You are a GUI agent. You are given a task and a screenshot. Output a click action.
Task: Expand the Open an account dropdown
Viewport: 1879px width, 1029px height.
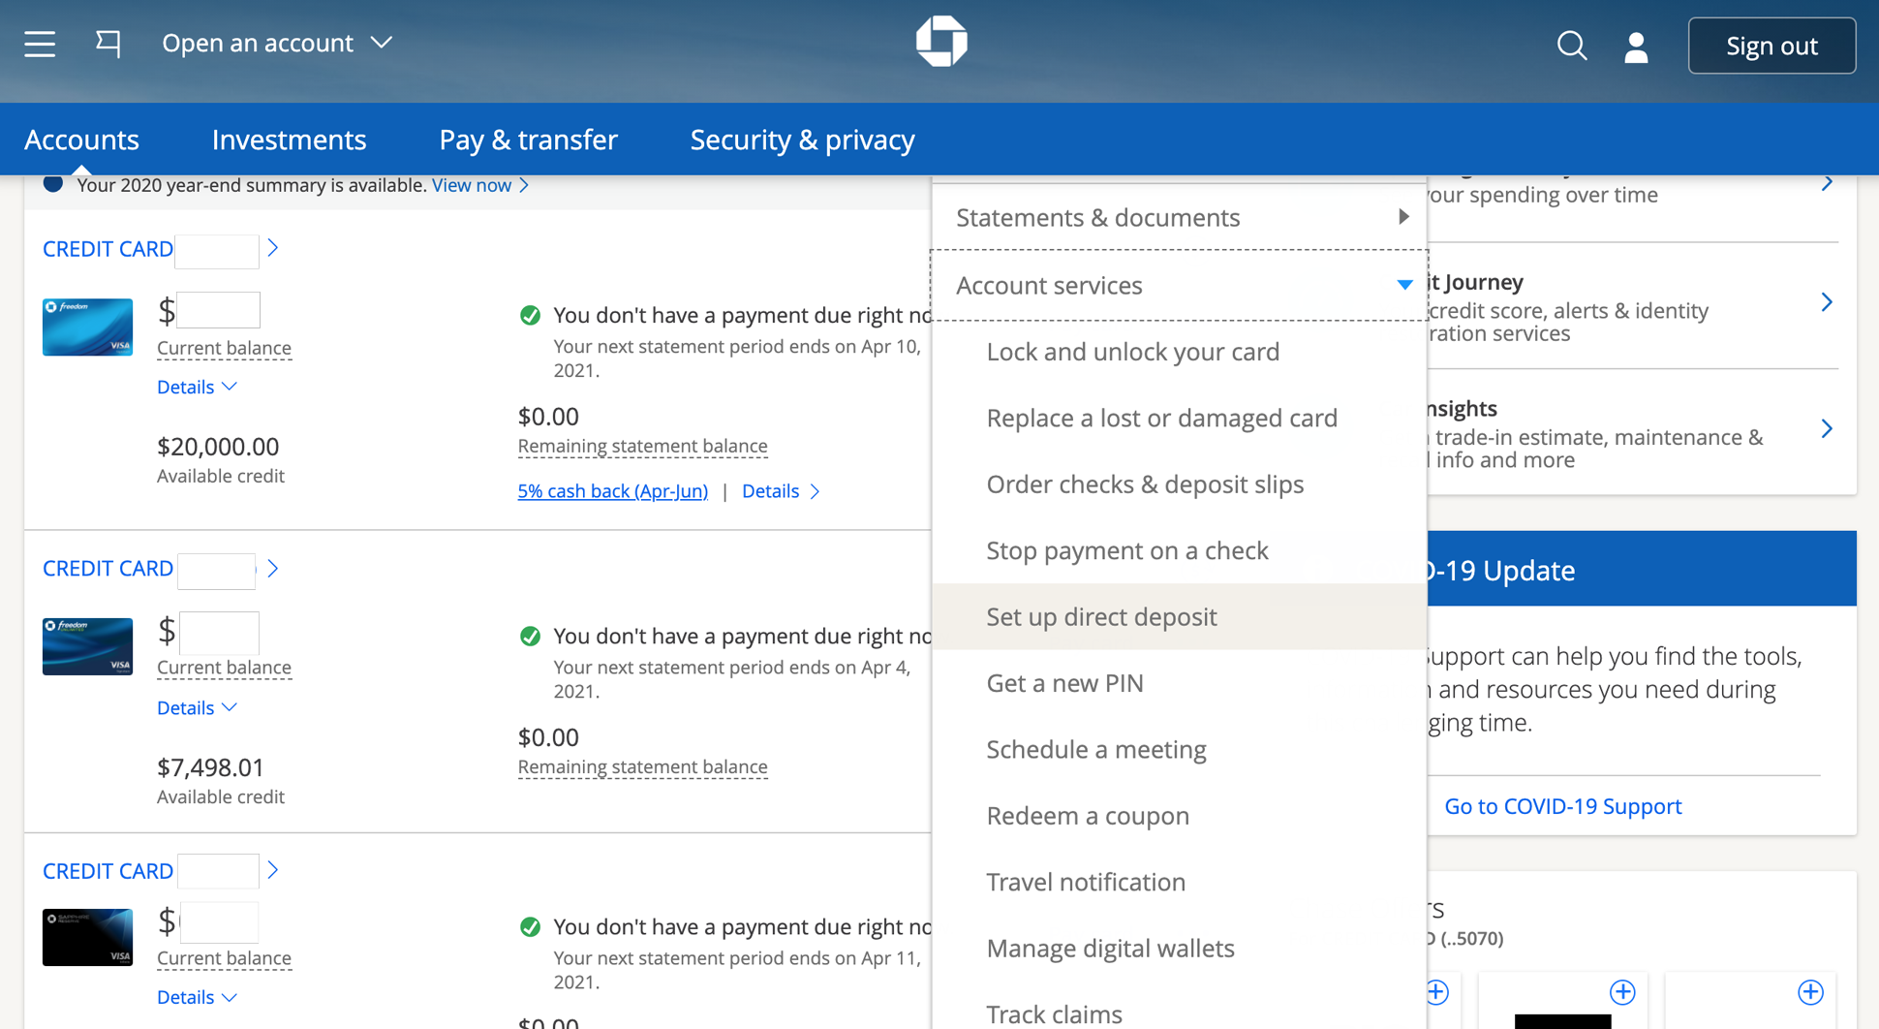tap(278, 43)
